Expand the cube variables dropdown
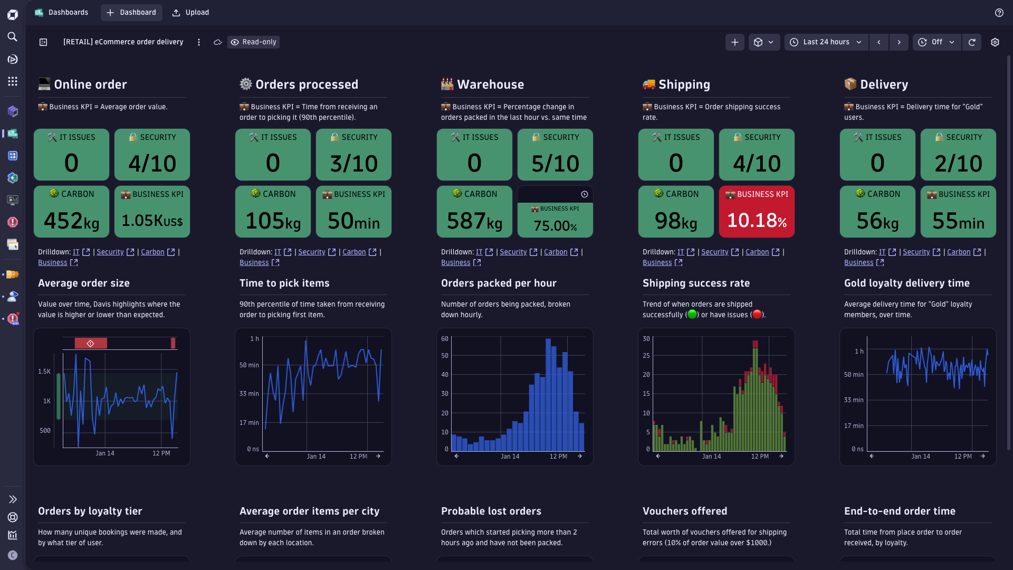 point(764,42)
